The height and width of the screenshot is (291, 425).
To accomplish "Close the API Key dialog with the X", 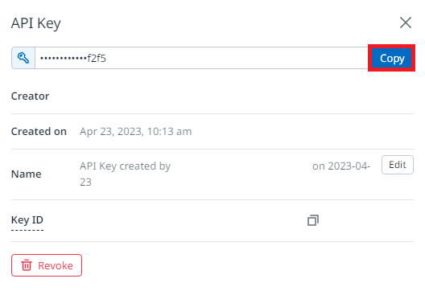I will [x=406, y=23].
